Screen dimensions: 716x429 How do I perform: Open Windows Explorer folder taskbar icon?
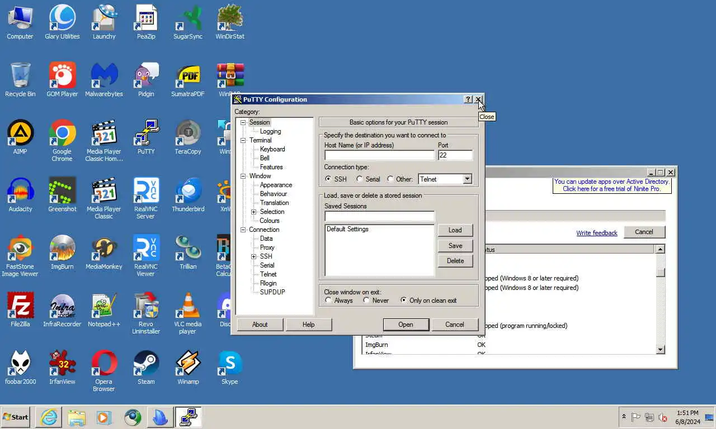pyautogui.click(x=76, y=417)
